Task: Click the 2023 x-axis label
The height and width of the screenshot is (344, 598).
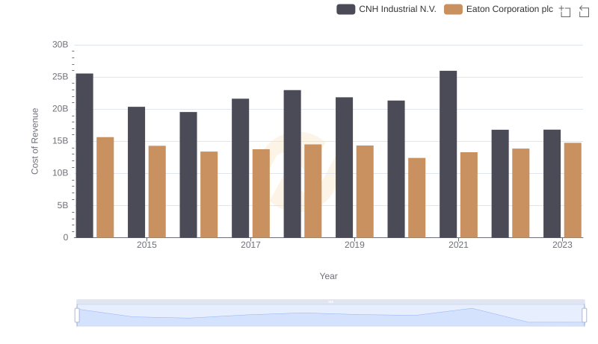Action: pos(563,245)
